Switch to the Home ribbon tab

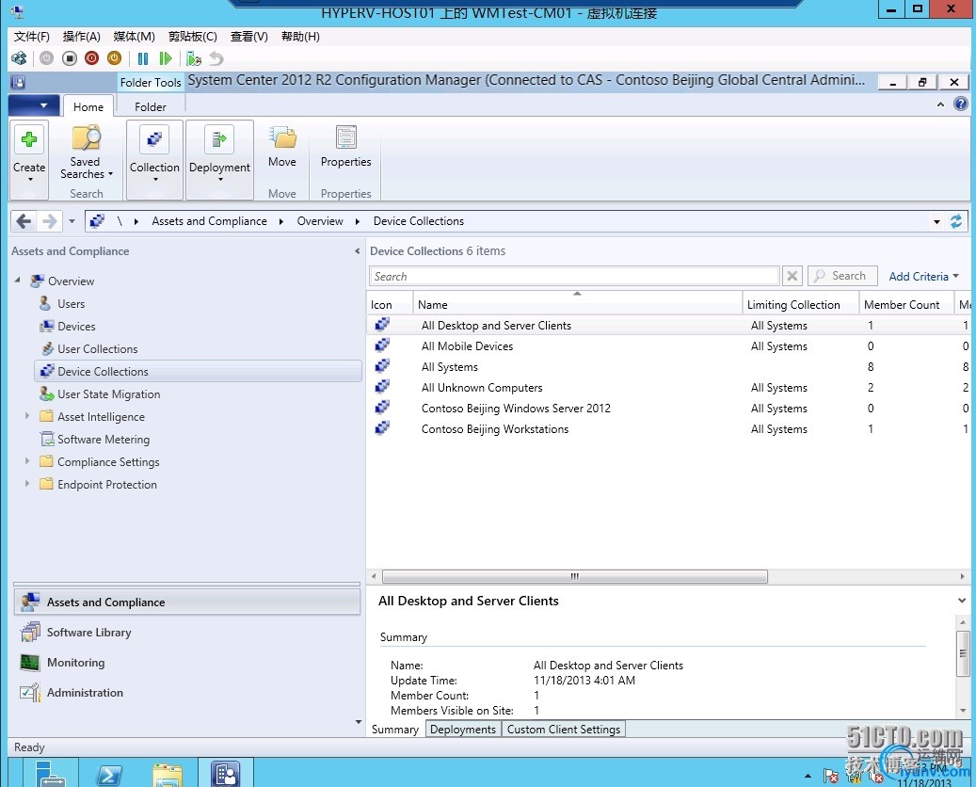tap(88, 106)
